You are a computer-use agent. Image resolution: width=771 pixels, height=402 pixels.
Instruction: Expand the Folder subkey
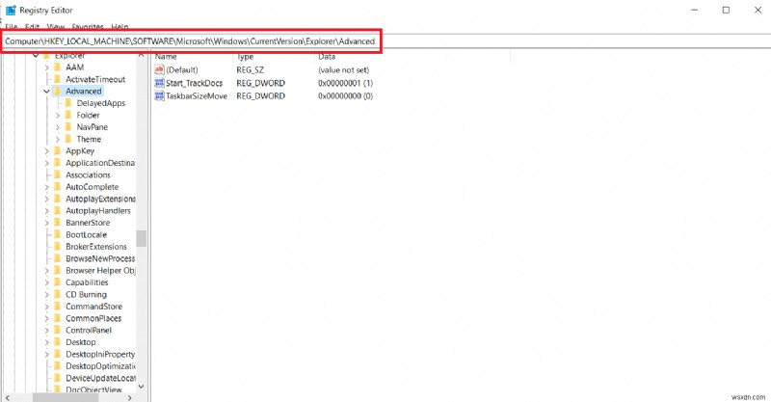[58, 115]
